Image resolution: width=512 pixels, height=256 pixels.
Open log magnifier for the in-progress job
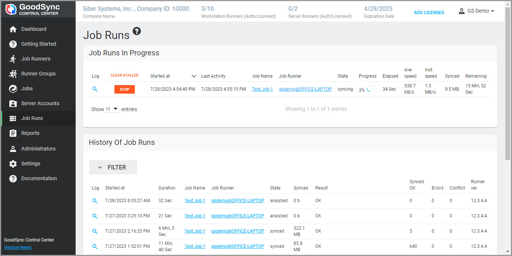(95, 89)
